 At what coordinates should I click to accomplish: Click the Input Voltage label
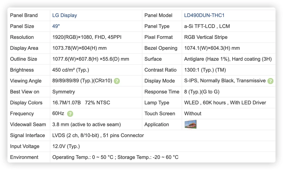(x=25, y=146)
